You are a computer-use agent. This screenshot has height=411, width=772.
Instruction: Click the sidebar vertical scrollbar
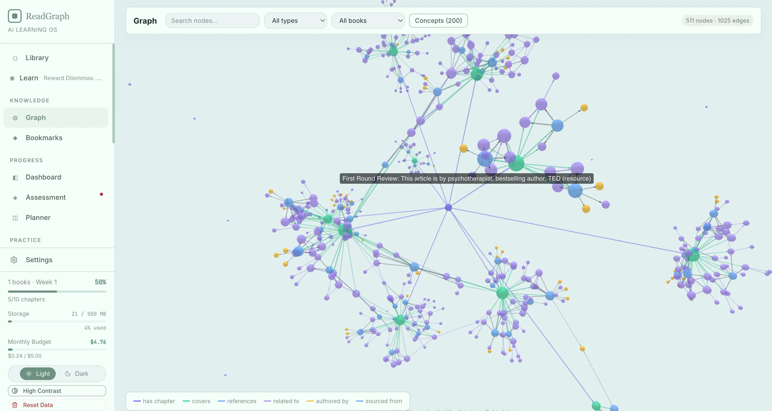coord(113,93)
